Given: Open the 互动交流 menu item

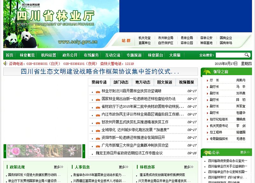Looking at the screenshot, I should (113, 55).
